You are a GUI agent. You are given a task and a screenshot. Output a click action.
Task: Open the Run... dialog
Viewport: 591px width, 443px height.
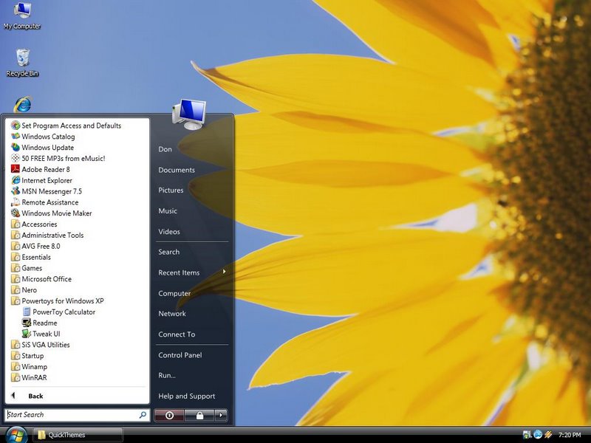(x=167, y=376)
